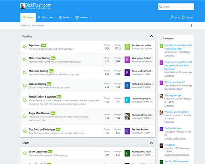
Task: Click the green S avatar in Experiences row
Action: pos(127,47)
